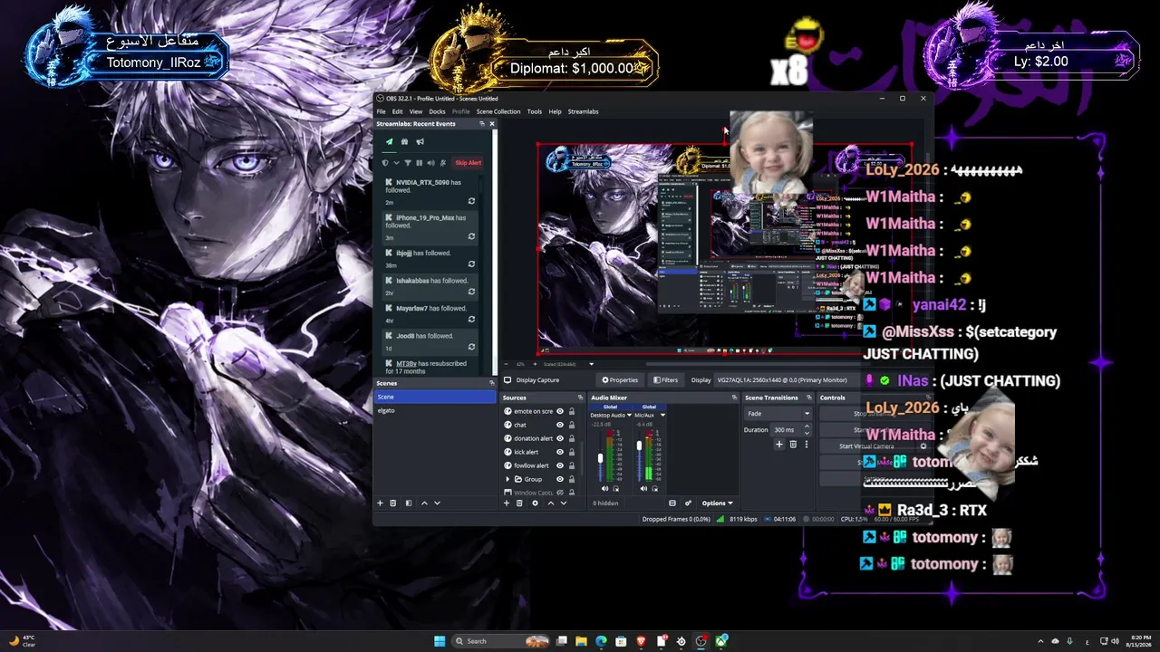Open the Tools menu

(535, 111)
